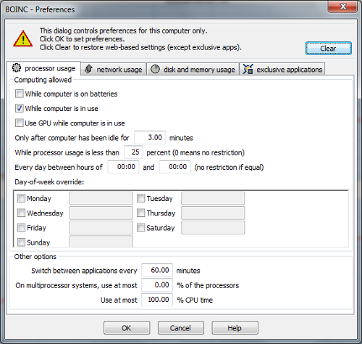Click 'percent (0 means no restriction)' text
The width and height of the screenshot is (362, 344).
click(x=195, y=152)
